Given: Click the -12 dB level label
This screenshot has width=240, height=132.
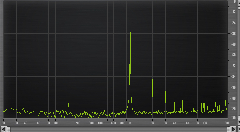Looking at the screenshot, I should [234, 12].
